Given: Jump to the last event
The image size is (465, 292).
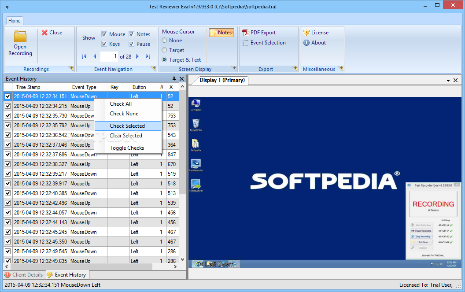Looking at the screenshot, I should (x=148, y=56).
